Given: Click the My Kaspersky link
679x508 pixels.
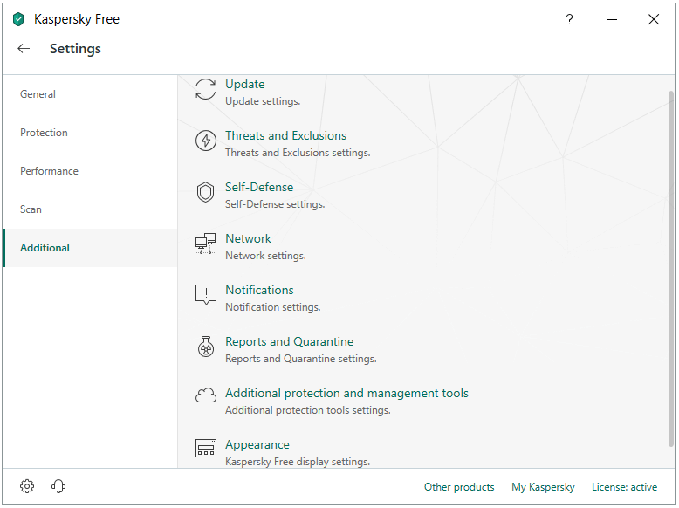Looking at the screenshot, I should point(543,487).
